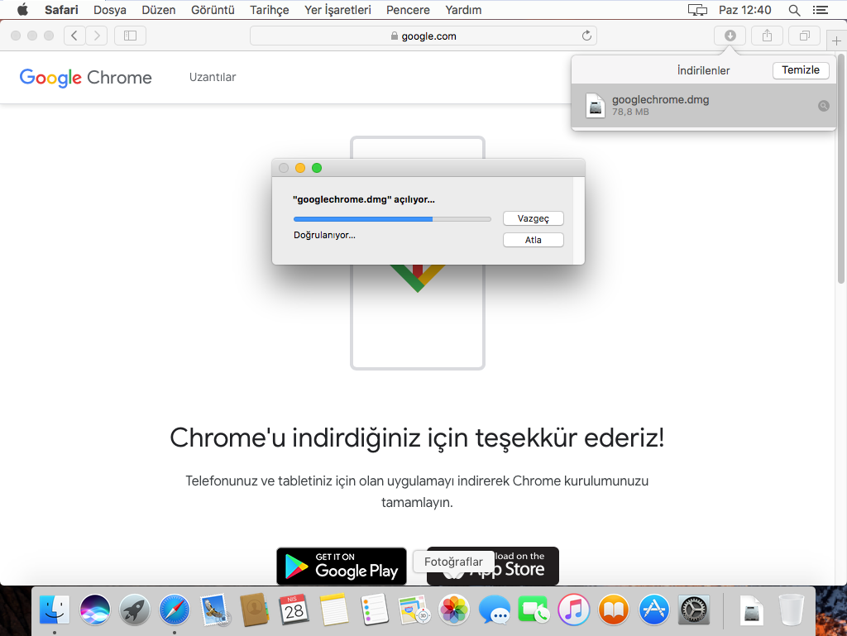The image size is (847, 636).
Task: Launch Siri from the Dock
Action: (94, 610)
